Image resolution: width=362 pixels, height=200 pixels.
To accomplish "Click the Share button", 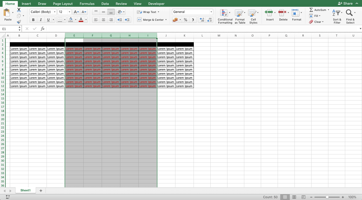I will pyautogui.click(x=345, y=3).
